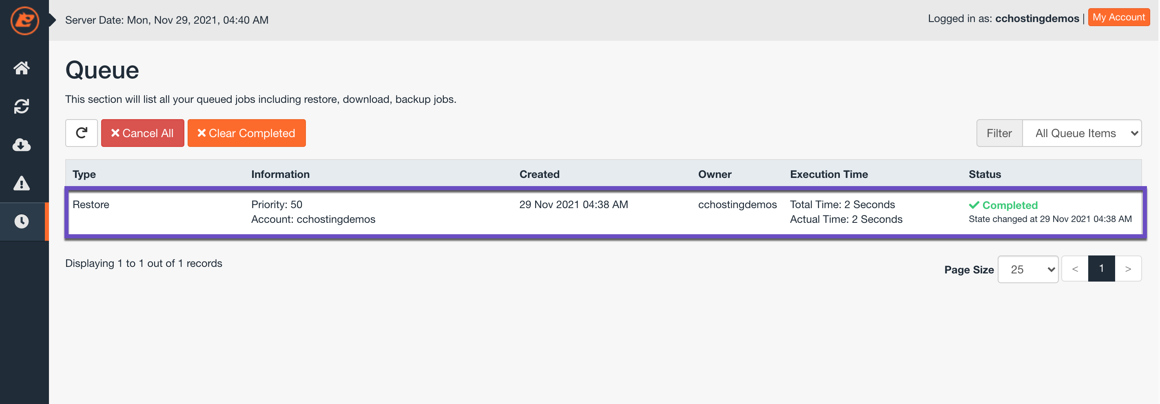The image size is (1160, 404).
Task: Select page 1 in pagination
Action: [x=1101, y=269]
